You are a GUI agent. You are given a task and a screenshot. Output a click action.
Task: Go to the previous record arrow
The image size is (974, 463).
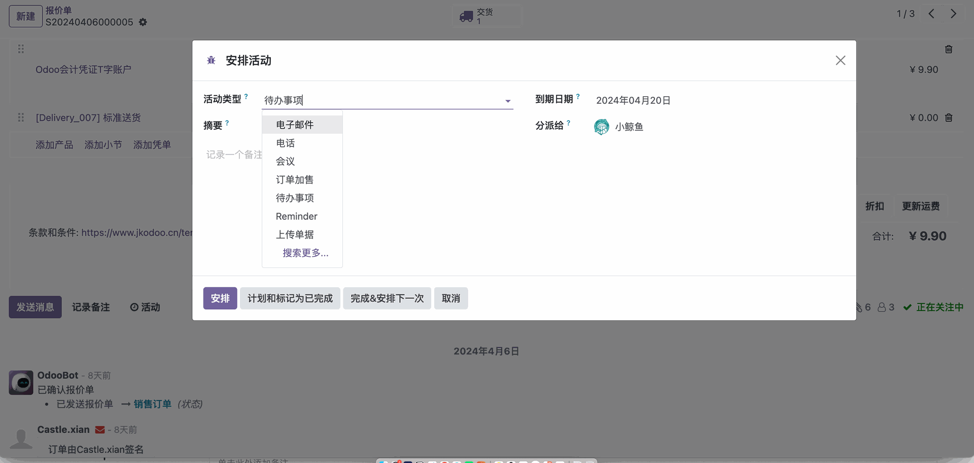931,14
